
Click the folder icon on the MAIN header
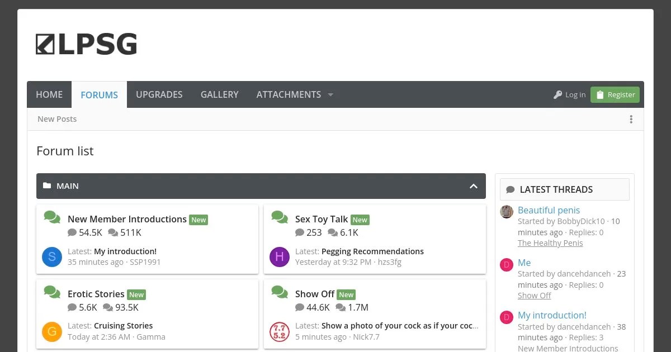click(x=48, y=185)
